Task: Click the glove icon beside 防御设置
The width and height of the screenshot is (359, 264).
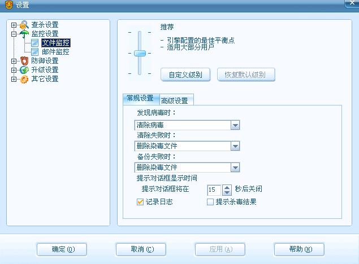Action: tap(24, 61)
